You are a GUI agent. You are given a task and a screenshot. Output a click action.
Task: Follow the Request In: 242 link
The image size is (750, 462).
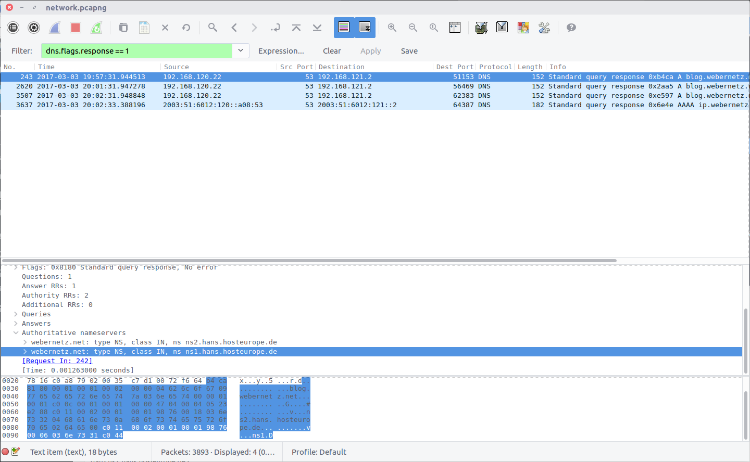[57, 361]
